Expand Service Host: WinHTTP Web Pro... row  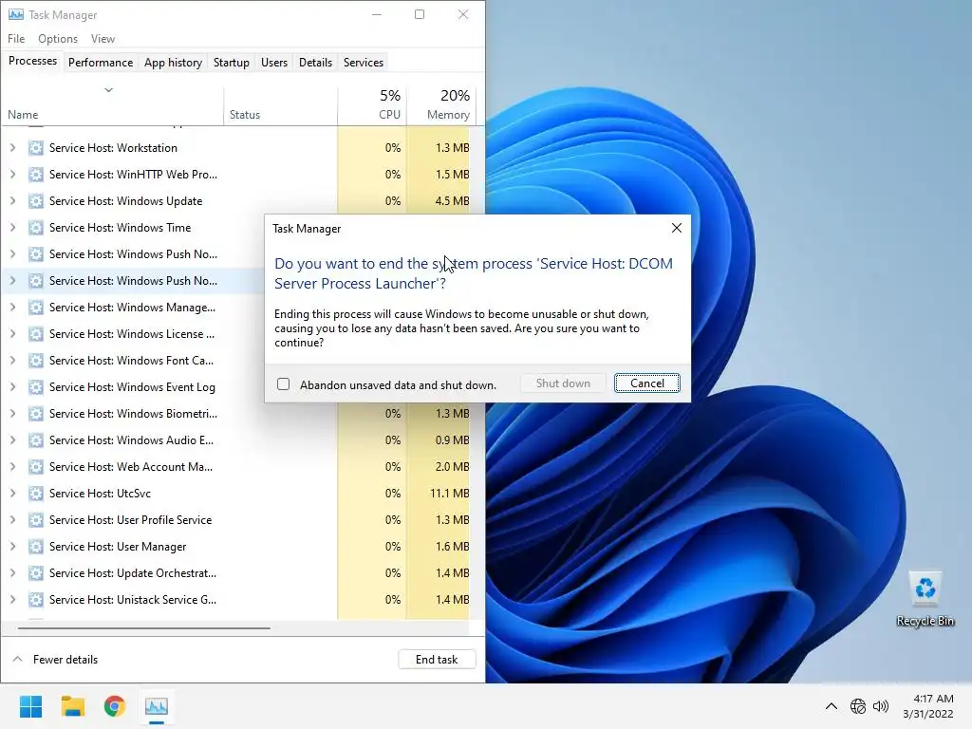coord(13,175)
